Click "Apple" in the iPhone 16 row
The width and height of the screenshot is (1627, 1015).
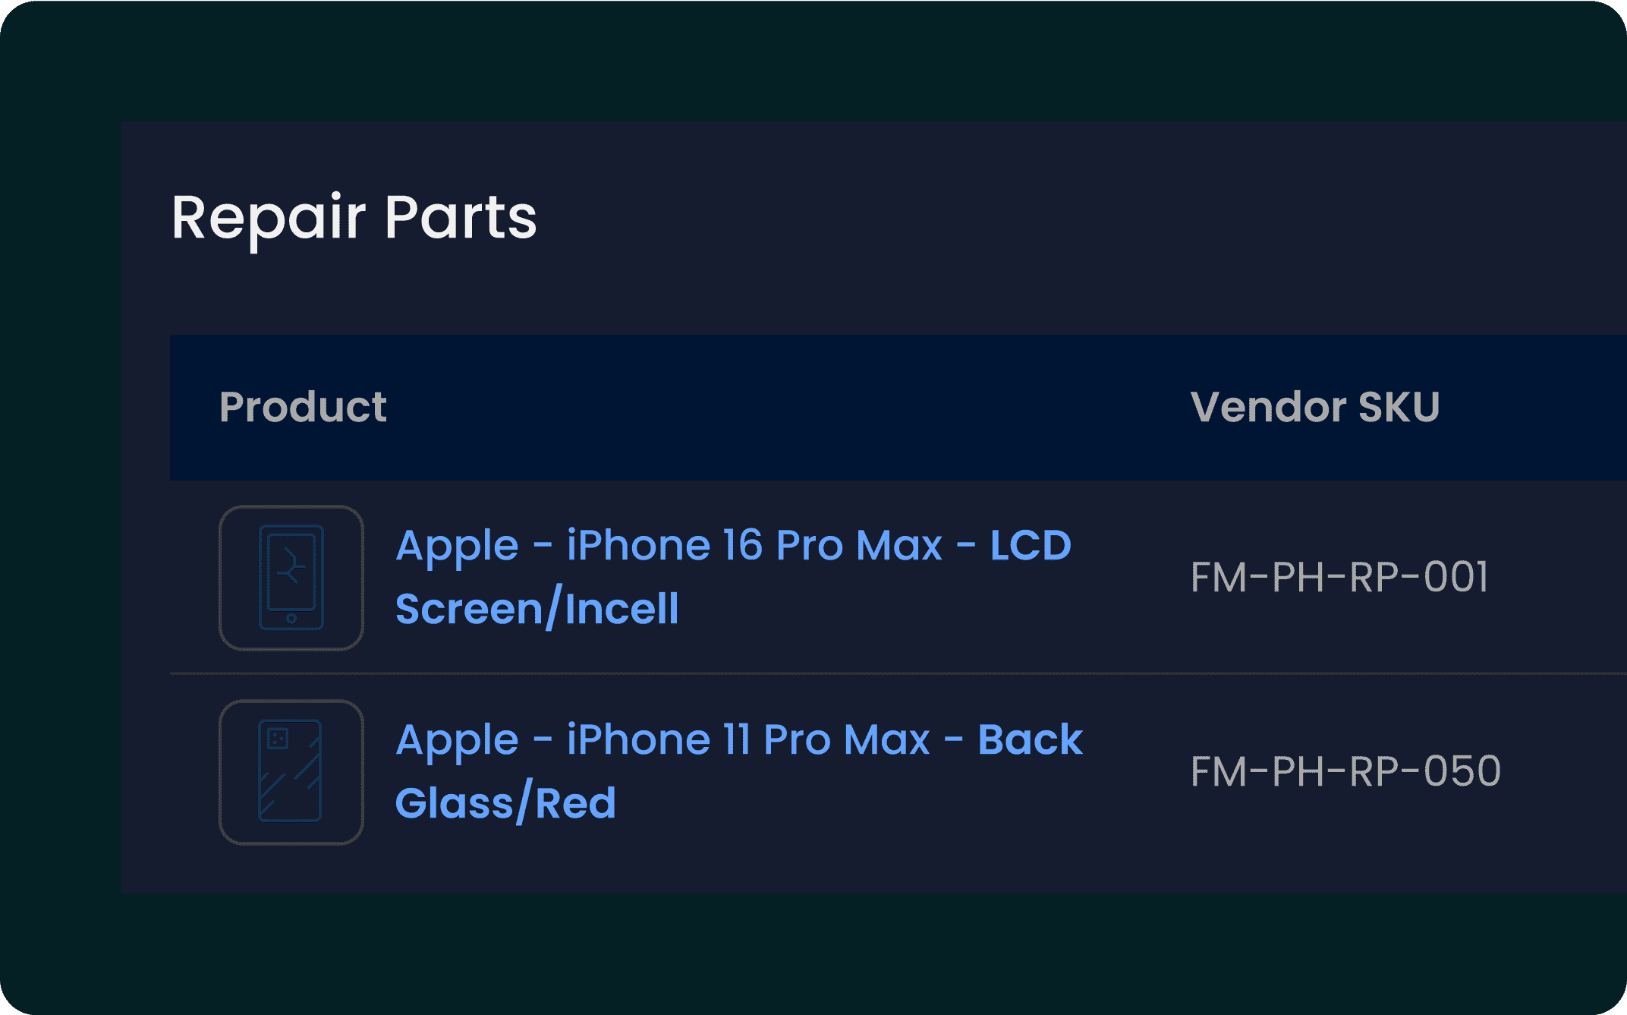point(457,546)
